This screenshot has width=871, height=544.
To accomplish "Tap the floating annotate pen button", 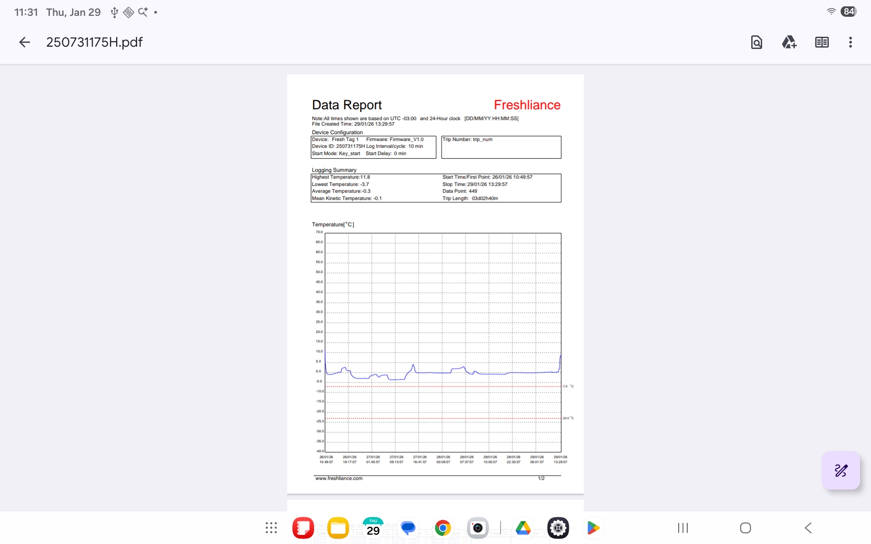I will (x=841, y=471).
